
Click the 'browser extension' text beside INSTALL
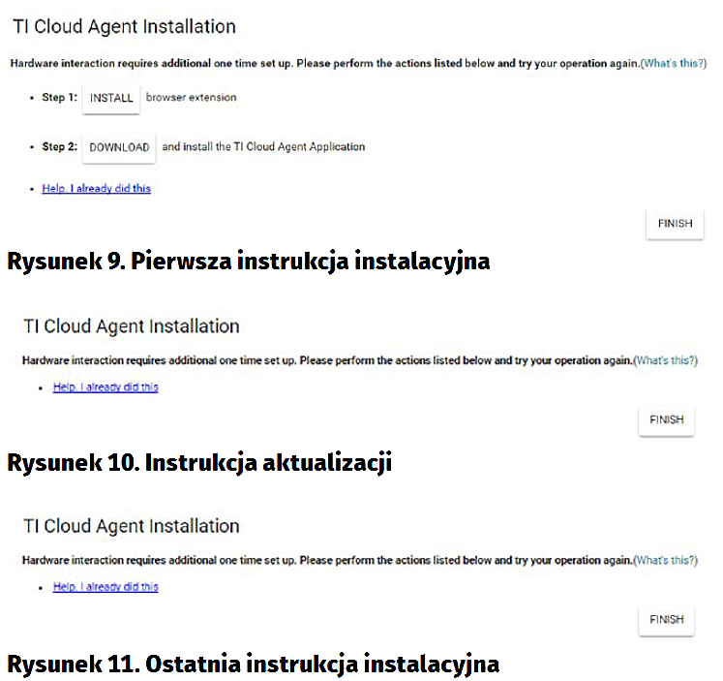pyautogui.click(x=191, y=98)
